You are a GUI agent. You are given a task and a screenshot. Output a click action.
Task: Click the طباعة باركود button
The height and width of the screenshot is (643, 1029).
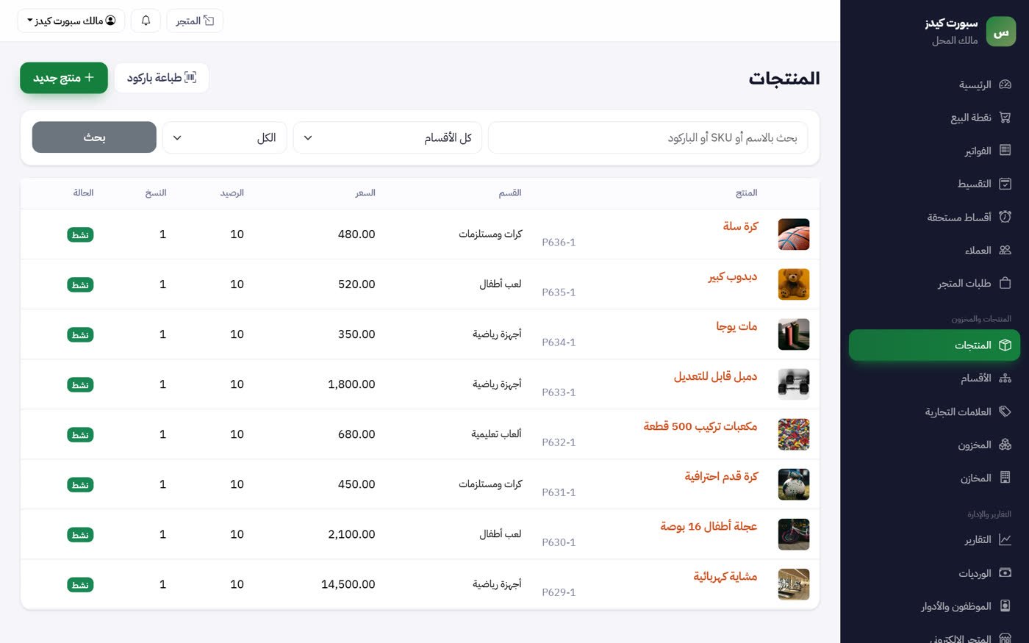pos(162,78)
